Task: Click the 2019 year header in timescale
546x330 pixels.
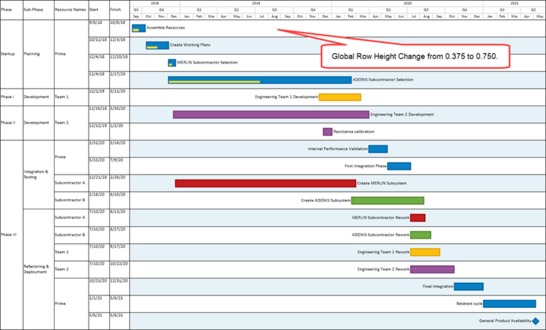Action: (x=256, y=3)
